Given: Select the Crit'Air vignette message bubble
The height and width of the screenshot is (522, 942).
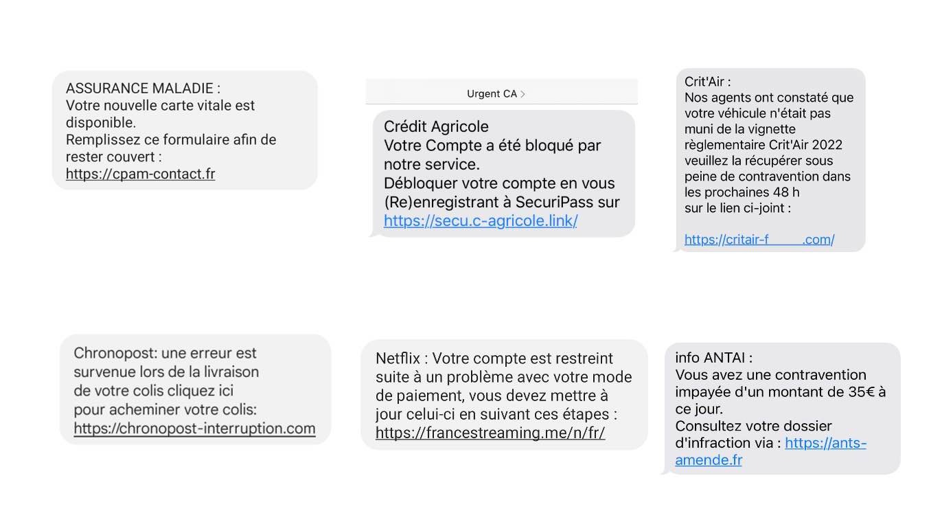Looking at the screenshot, I should [x=769, y=160].
